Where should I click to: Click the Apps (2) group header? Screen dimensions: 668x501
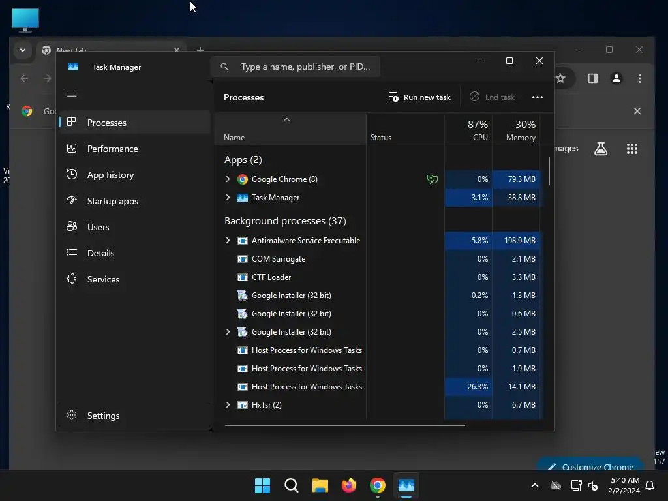pos(243,160)
